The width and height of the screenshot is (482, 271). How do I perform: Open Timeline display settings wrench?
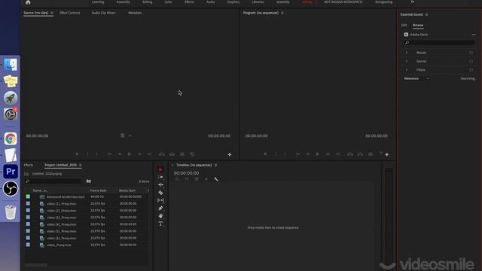coord(216,179)
